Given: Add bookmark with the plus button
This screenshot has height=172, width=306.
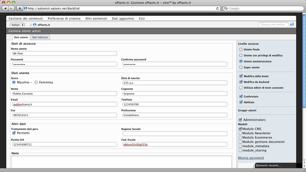Looking at the screenshot, I should [x=20, y=9].
